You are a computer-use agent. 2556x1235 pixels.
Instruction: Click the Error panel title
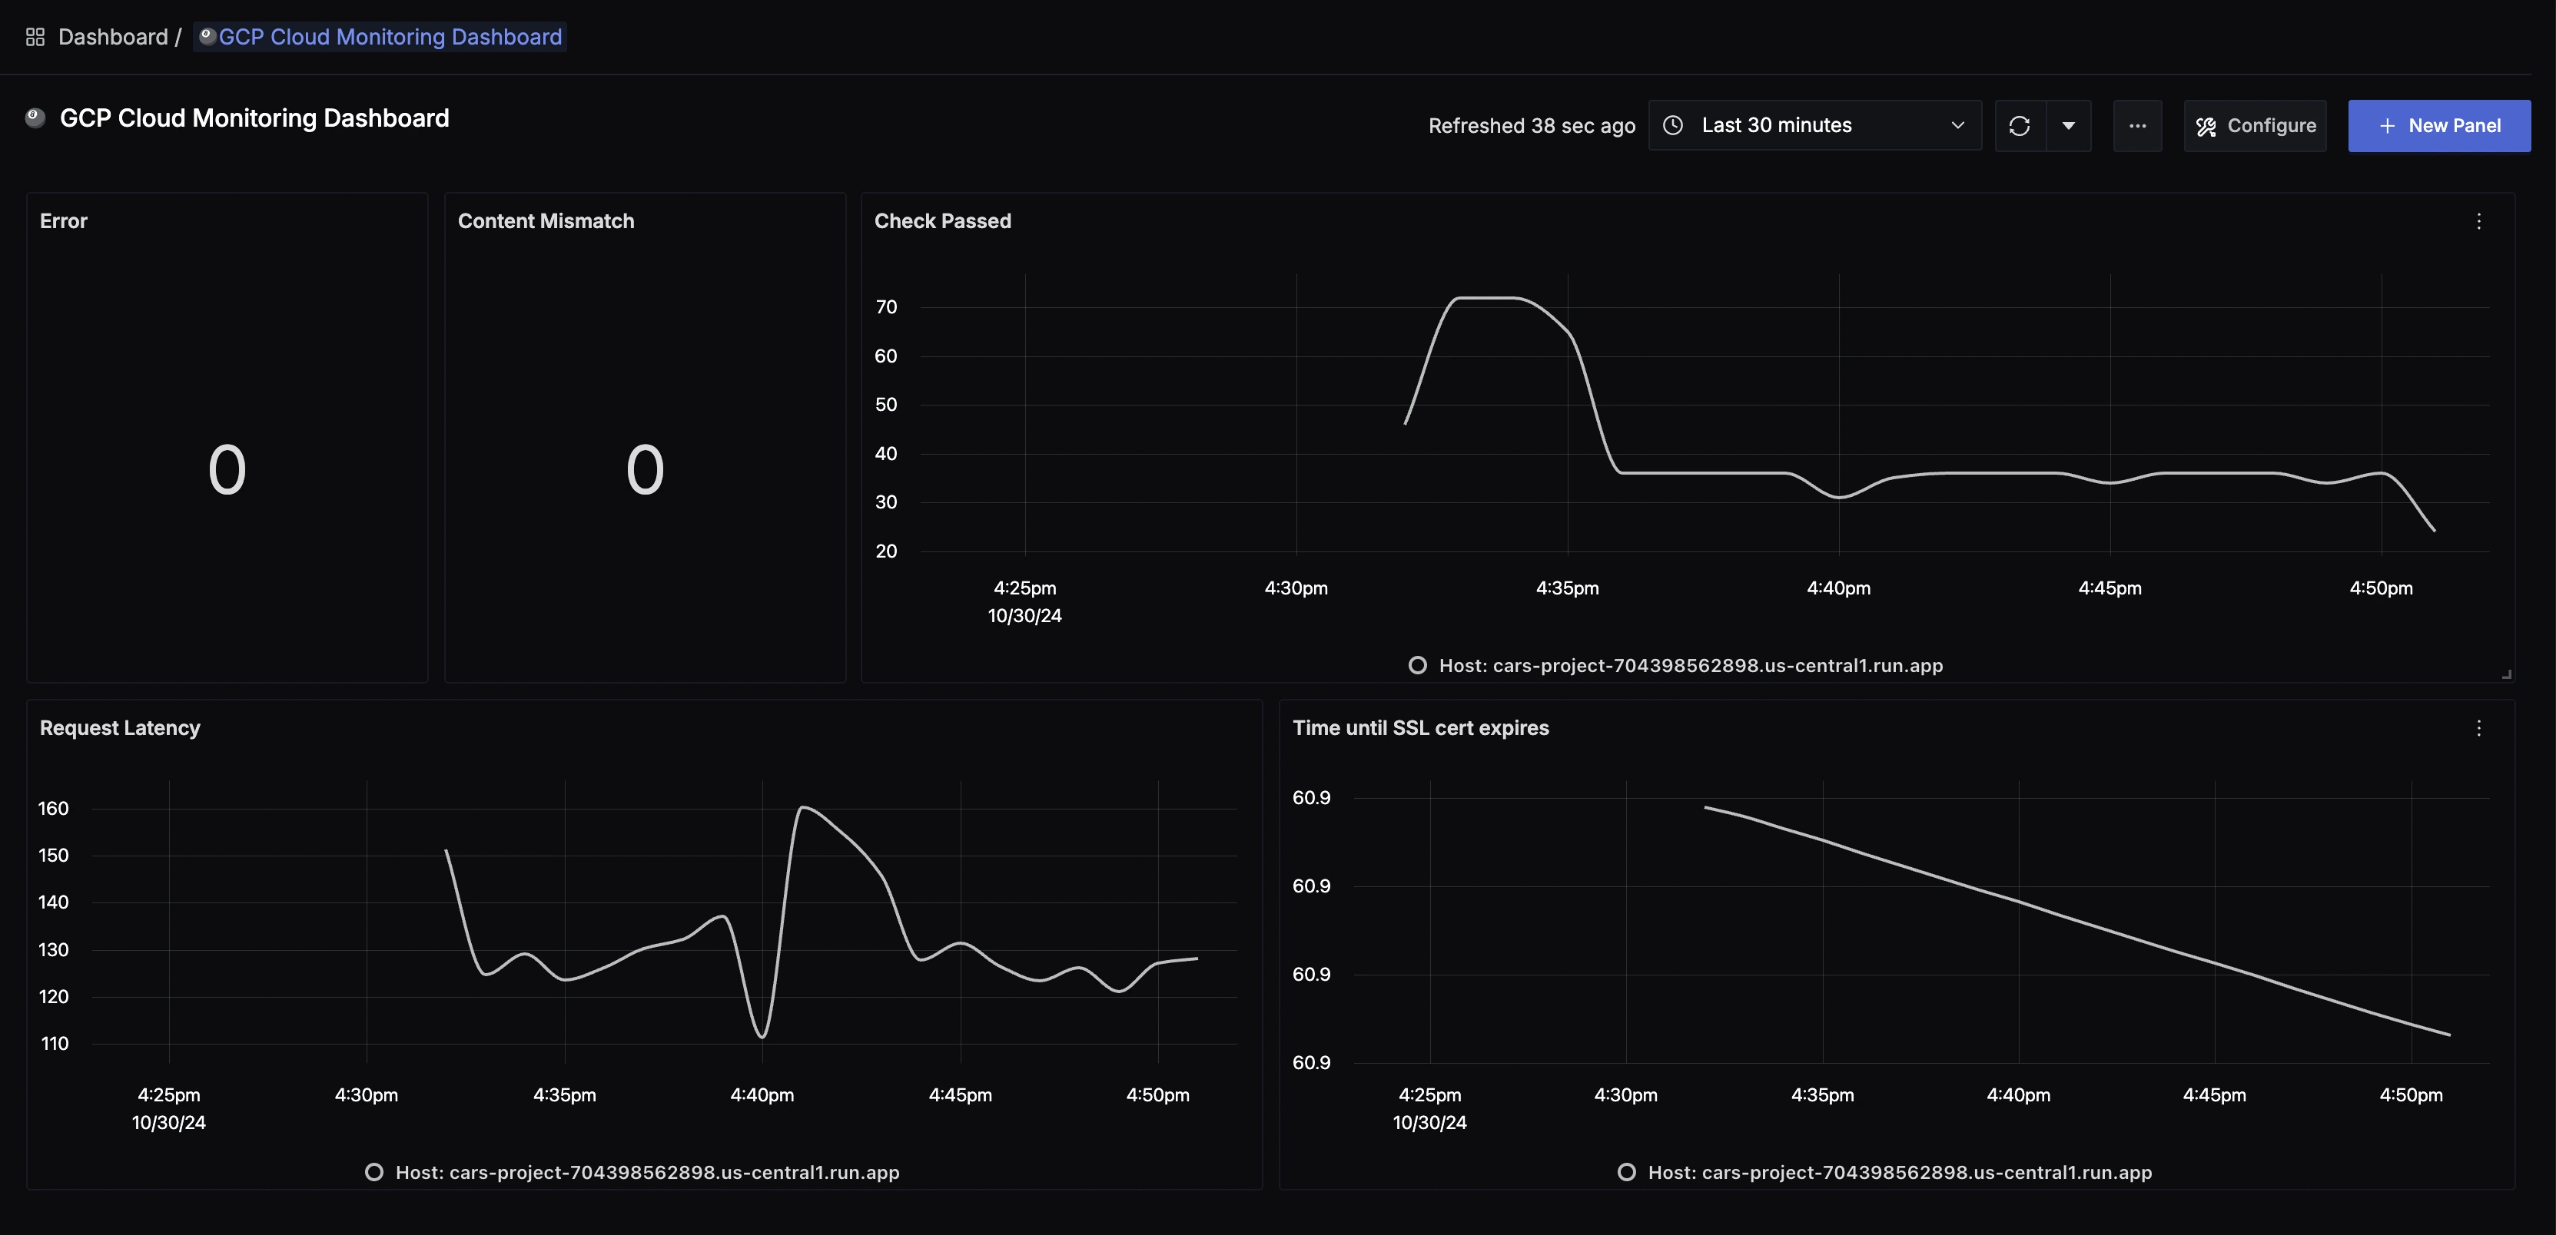[64, 221]
